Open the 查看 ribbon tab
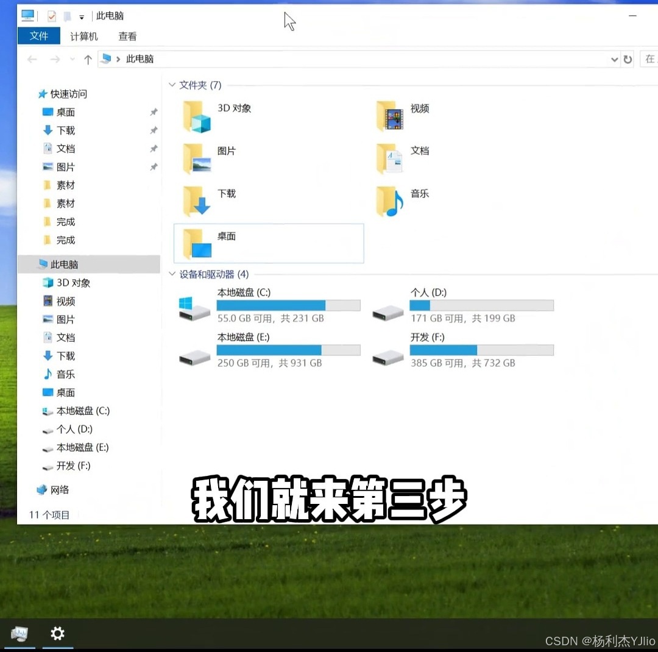658x652 pixels. tap(127, 37)
